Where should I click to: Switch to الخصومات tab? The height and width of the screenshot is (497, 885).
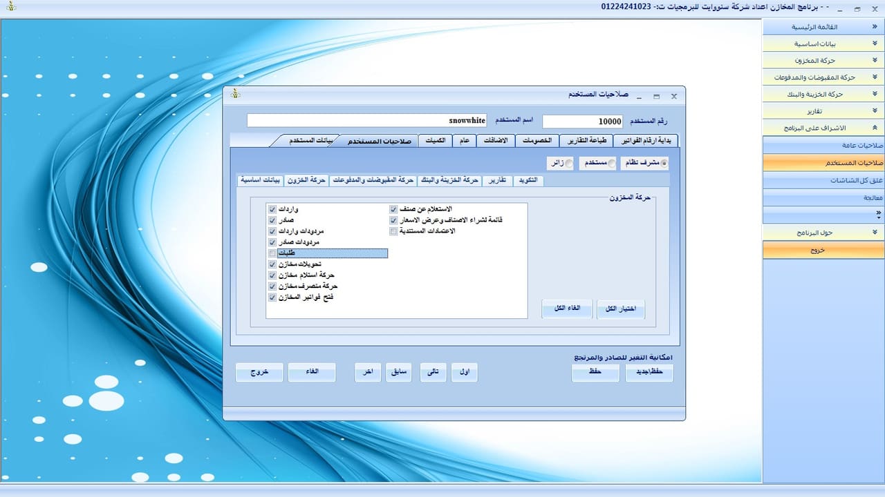[x=537, y=141]
